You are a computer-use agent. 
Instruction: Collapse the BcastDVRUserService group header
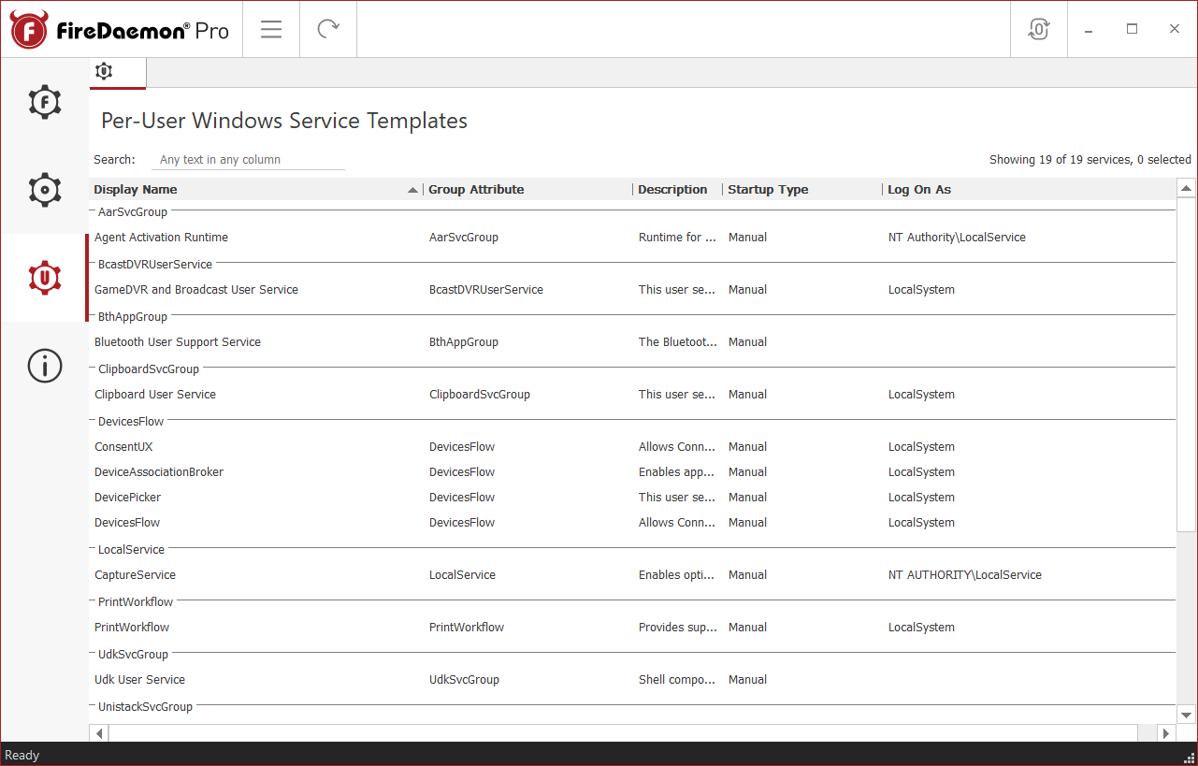coord(155,265)
